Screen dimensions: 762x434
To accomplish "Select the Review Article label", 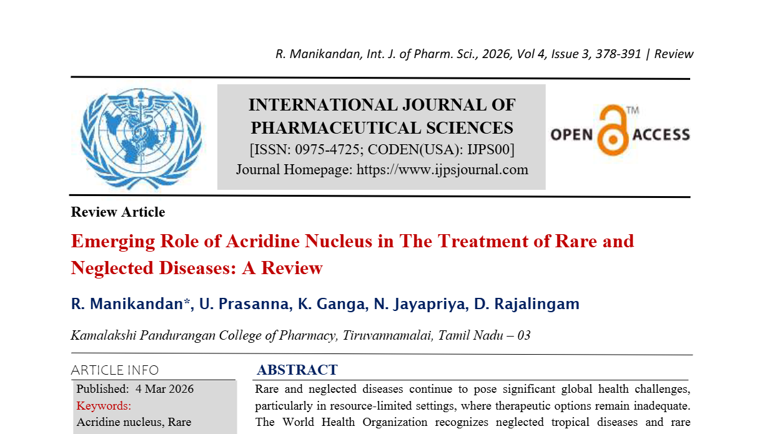I will click(x=117, y=212).
